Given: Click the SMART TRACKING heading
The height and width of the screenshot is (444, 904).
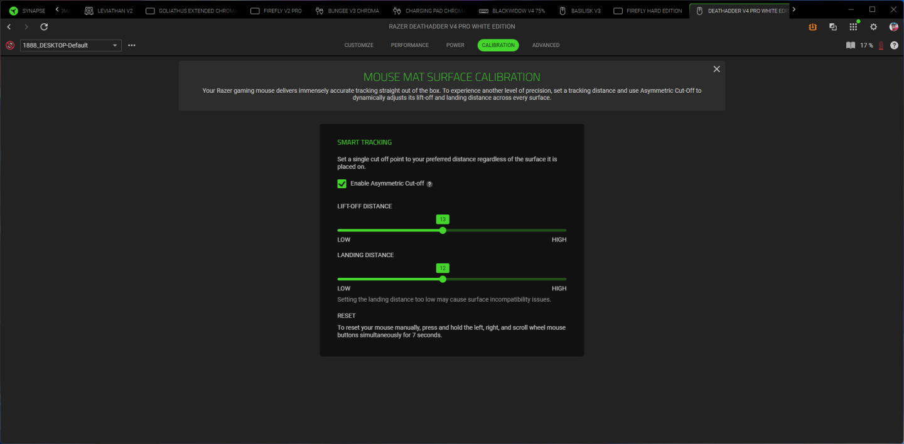Looking at the screenshot, I should coord(364,142).
